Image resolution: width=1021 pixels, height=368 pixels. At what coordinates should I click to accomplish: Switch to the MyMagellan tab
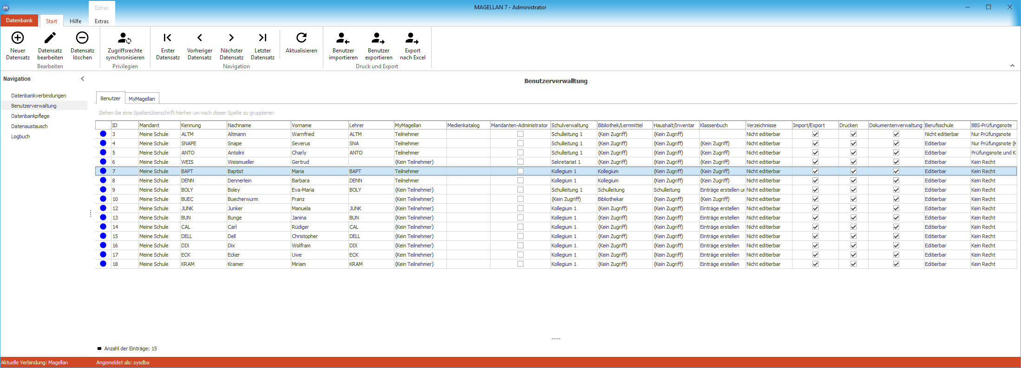[x=142, y=99]
